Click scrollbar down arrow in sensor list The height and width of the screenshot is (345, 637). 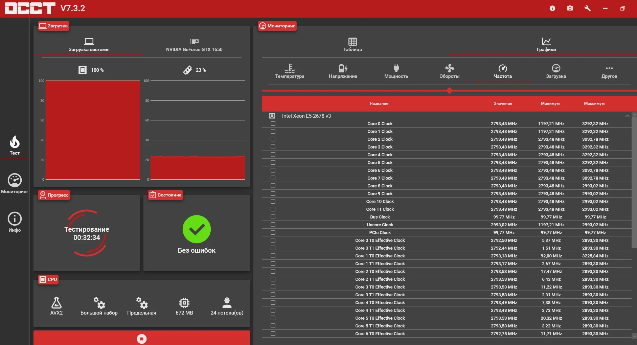(634, 336)
